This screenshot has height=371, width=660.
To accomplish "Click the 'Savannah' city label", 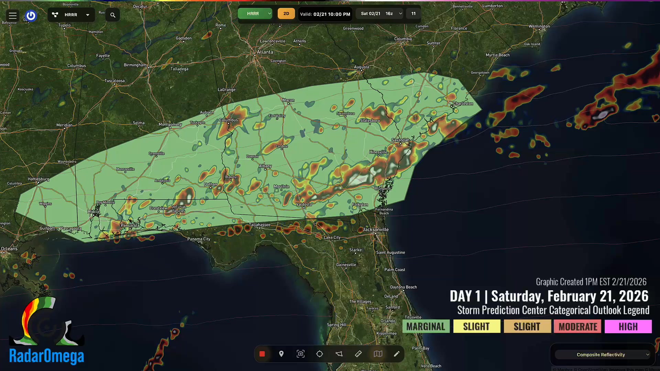I will (400, 140).
